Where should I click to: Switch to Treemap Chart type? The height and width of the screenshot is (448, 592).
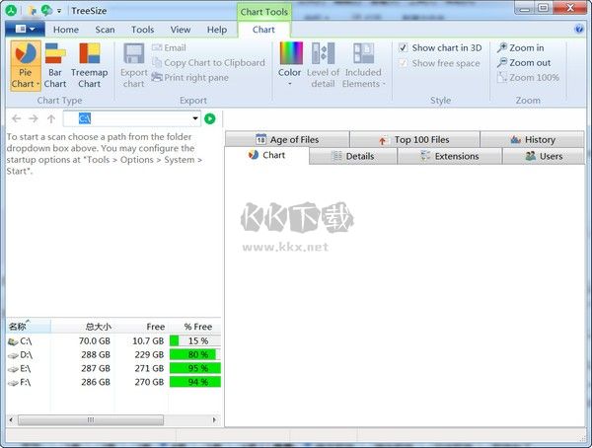pos(90,66)
